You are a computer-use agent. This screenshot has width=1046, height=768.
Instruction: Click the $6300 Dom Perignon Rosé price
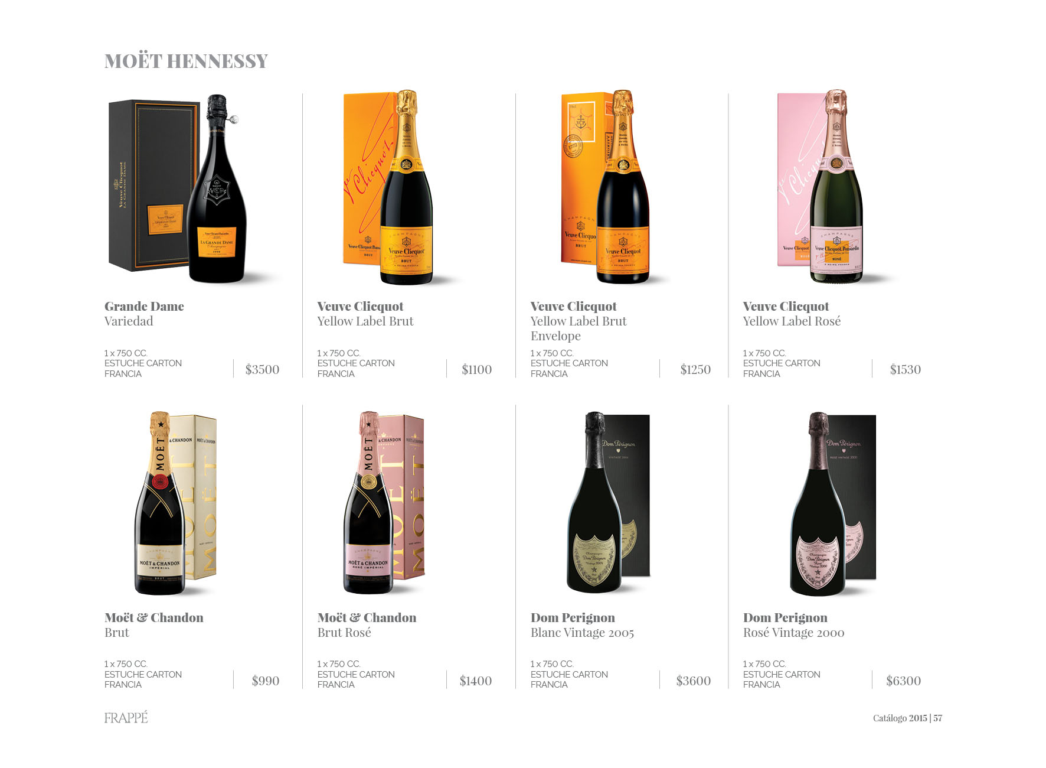[903, 681]
